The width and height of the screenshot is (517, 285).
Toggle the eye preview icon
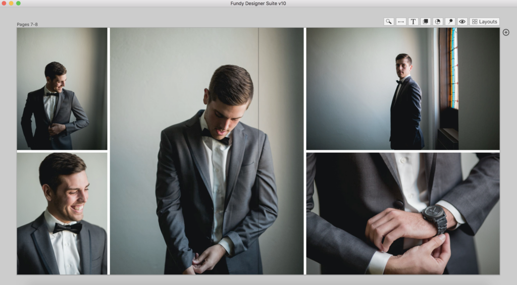[462, 22]
